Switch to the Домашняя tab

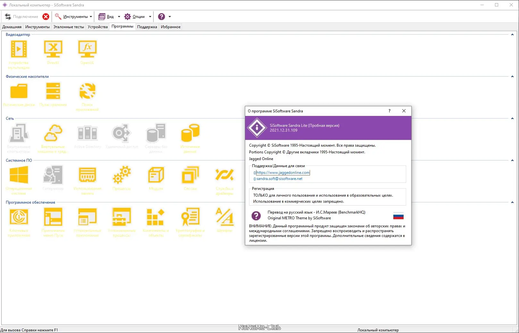12,27
